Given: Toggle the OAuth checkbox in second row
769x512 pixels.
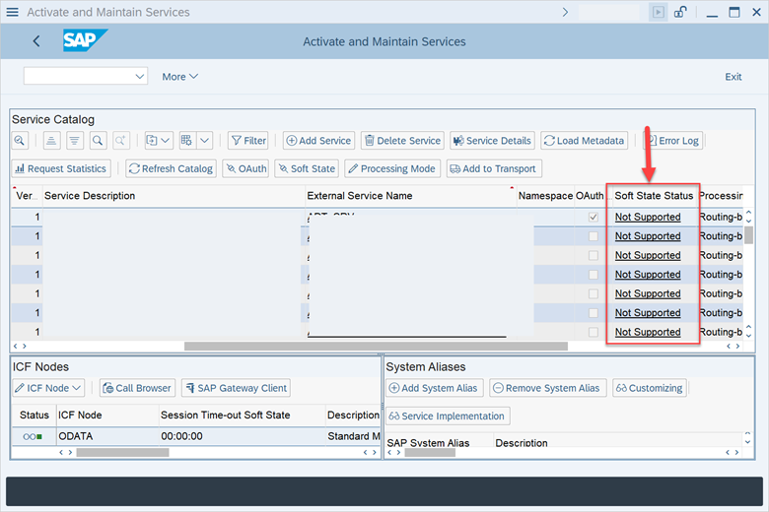Looking at the screenshot, I should click(594, 236).
